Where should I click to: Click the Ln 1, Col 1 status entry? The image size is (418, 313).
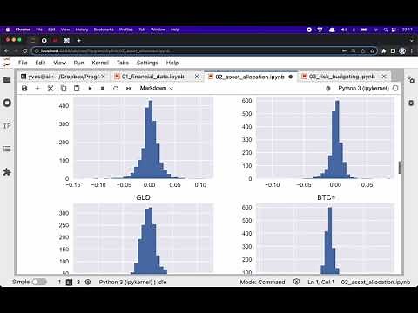click(320, 282)
